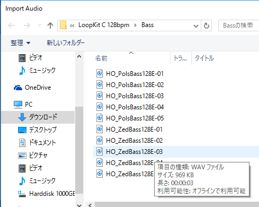The height and width of the screenshot is (207, 259).
Task: Select file HO_PolsBass128E-03
Action: 135,96
